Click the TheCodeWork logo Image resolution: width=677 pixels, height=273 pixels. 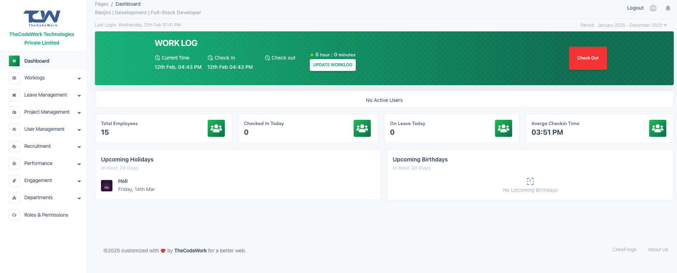coord(42,19)
